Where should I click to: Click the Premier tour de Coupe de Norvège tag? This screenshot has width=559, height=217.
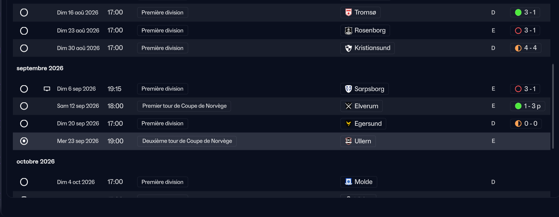pos(184,106)
